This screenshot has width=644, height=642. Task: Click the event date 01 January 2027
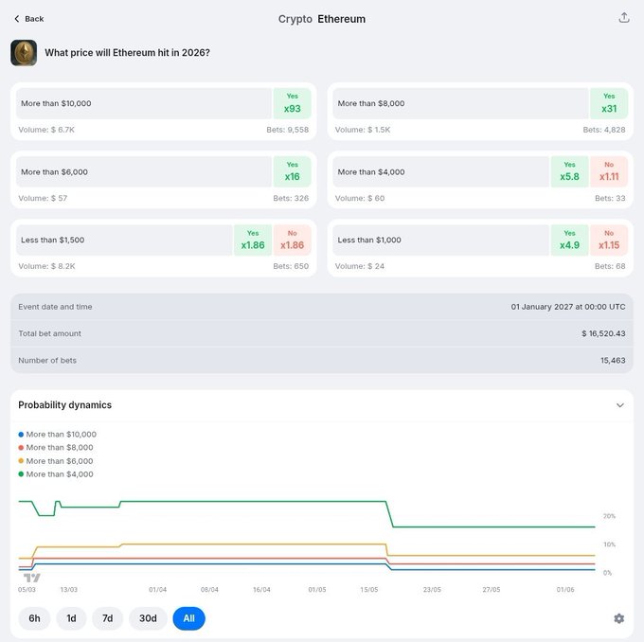click(x=568, y=307)
